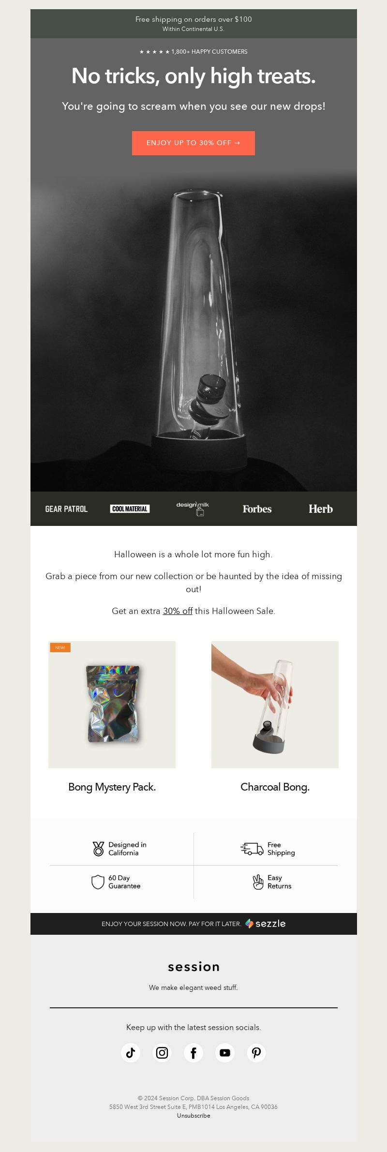Click the 60 Day Guarantee shield icon

(98, 882)
